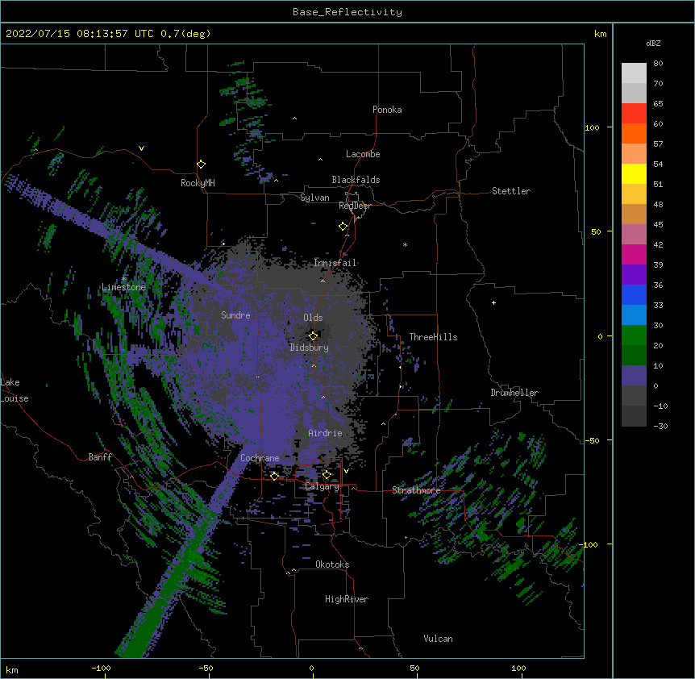Click the Strathmore label
Viewport: 695px width, 679px height.
click(416, 490)
